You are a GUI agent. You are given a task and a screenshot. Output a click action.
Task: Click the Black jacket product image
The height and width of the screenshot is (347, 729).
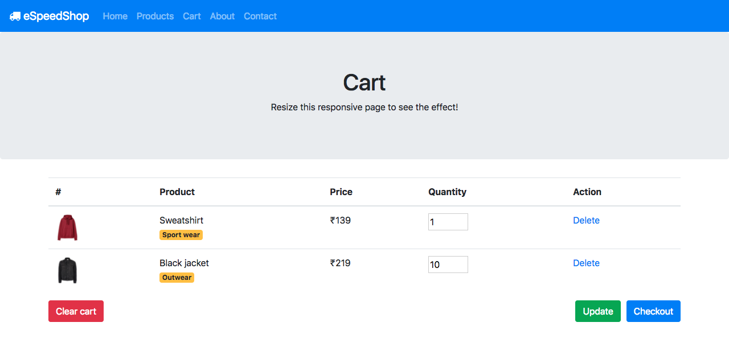[x=67, y=270]
